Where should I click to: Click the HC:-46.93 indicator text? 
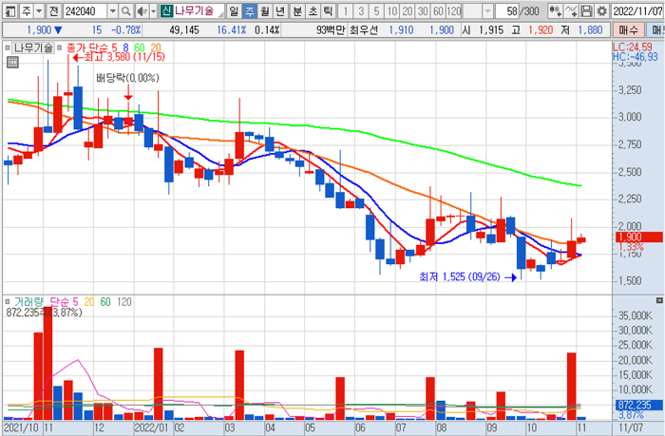pyautogui.click(x=635, y=57)
